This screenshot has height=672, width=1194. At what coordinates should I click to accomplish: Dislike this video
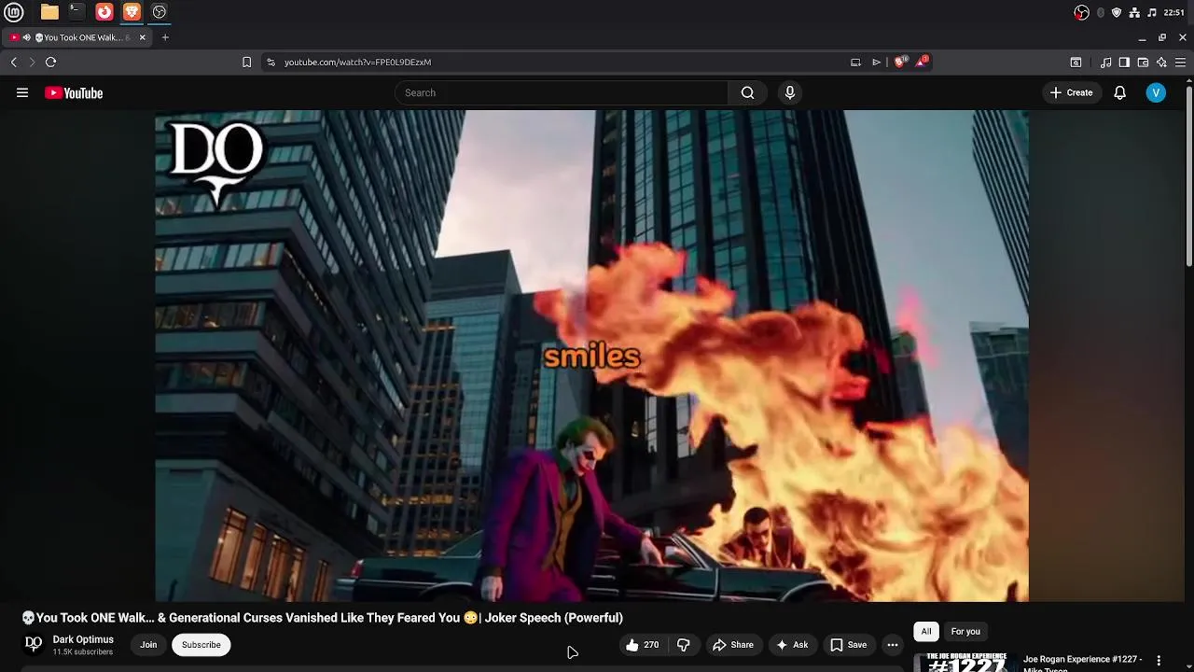(x=683, y=645)
